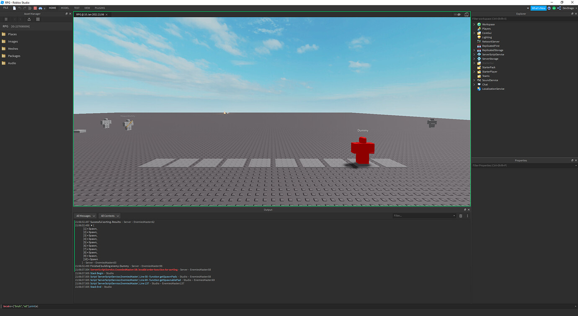578x316 pixels.
Task: Toggle device emulation view in the viewport
Action: [x=466, y=14]
